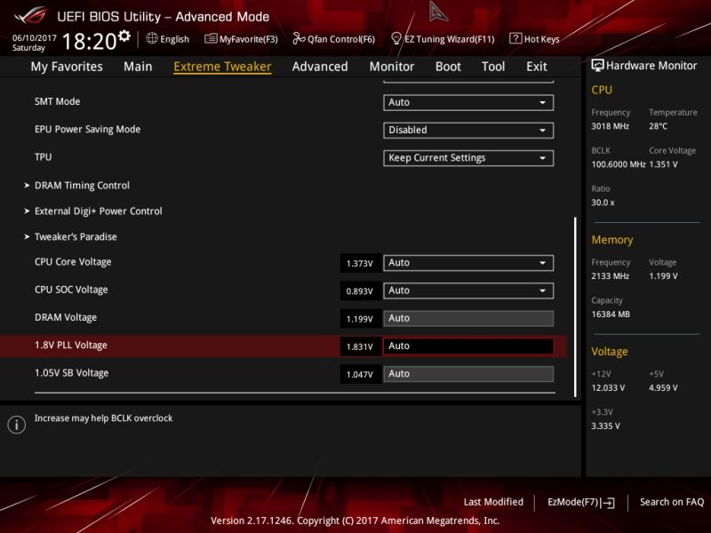The width and height of the screenshot is (711, 533).
Task: Click the EzMode exit arrow icon
Action: point(608,503)
